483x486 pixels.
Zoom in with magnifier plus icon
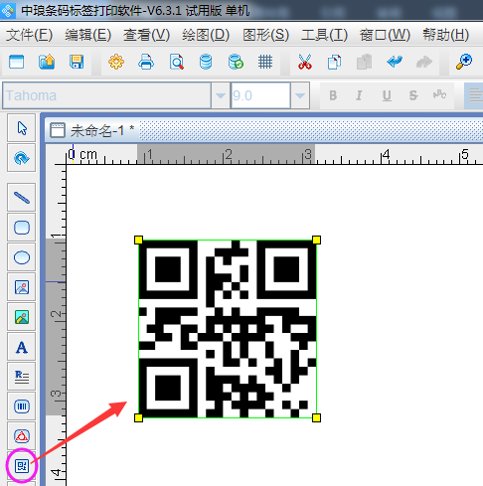464,62
